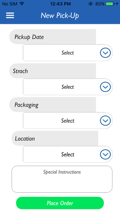Open the hamburger menu
Viewport: 120px width, 213px height.
10,15
